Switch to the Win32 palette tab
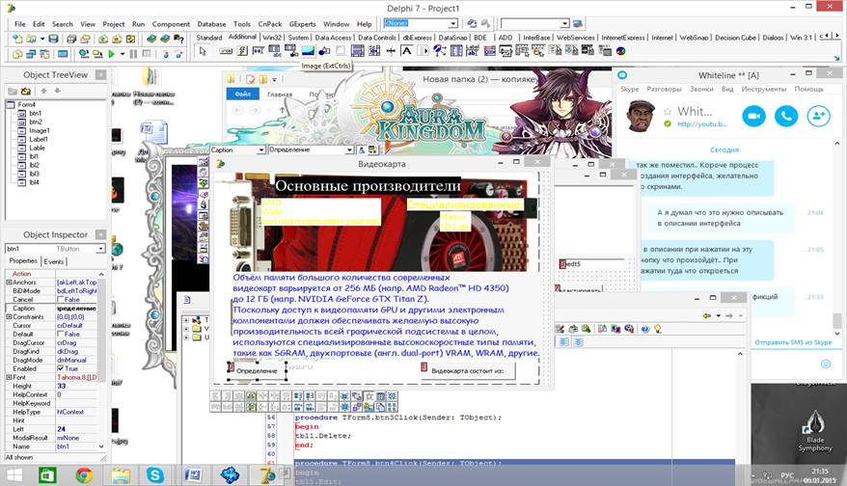This screenshot has height=486, width=847. point(271,38)
